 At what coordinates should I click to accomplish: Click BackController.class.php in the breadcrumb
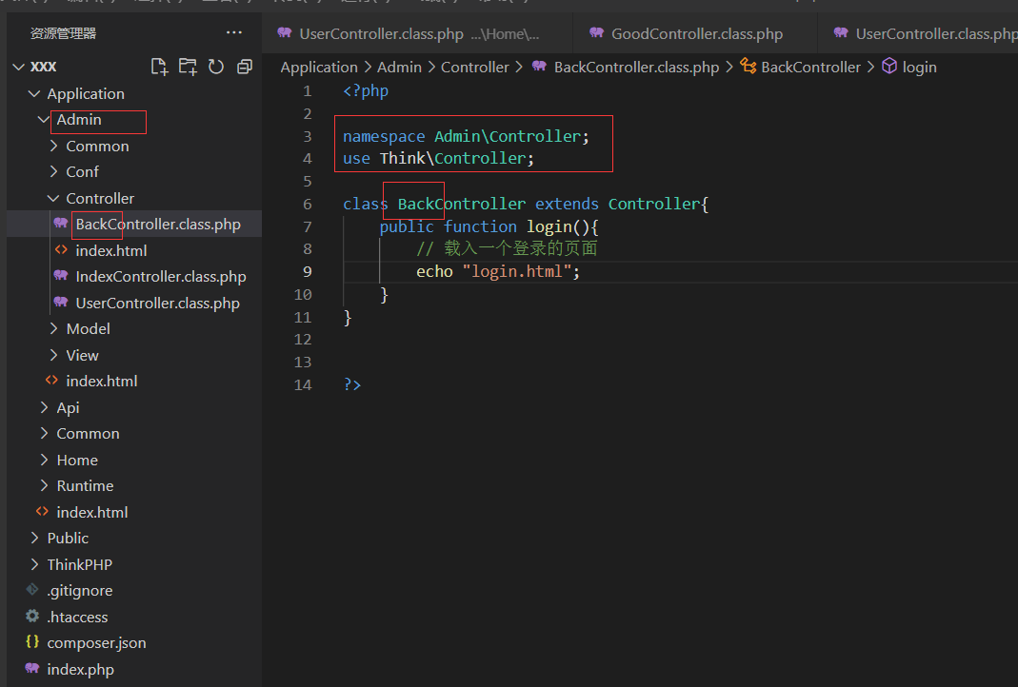[x=636, y=67]
